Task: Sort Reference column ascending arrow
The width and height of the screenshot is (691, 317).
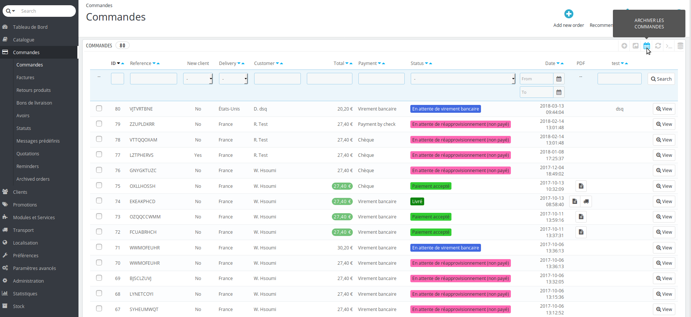Action: click(x=158, y=63)
